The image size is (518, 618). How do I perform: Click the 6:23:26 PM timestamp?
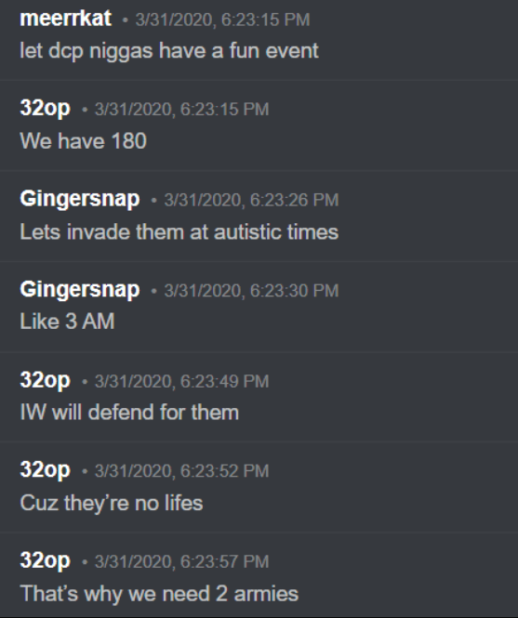(x=251, y=200)
